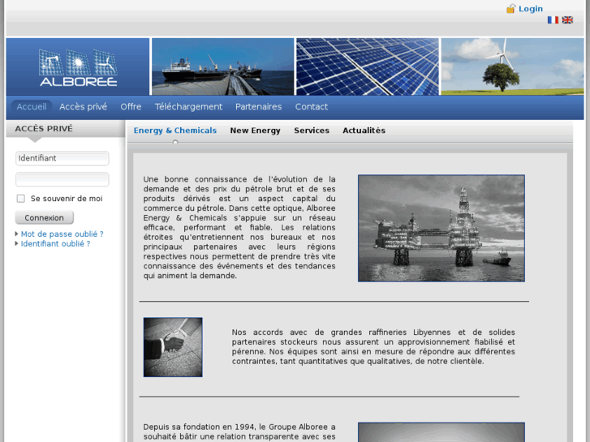590x442 pixels.
Task: Click the solar panels banner image
Action: tap(368, 67)
